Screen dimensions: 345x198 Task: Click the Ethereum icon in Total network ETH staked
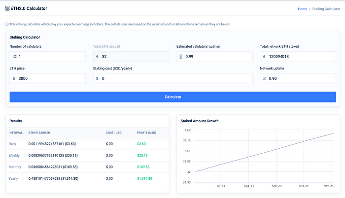tap(264, 57)
